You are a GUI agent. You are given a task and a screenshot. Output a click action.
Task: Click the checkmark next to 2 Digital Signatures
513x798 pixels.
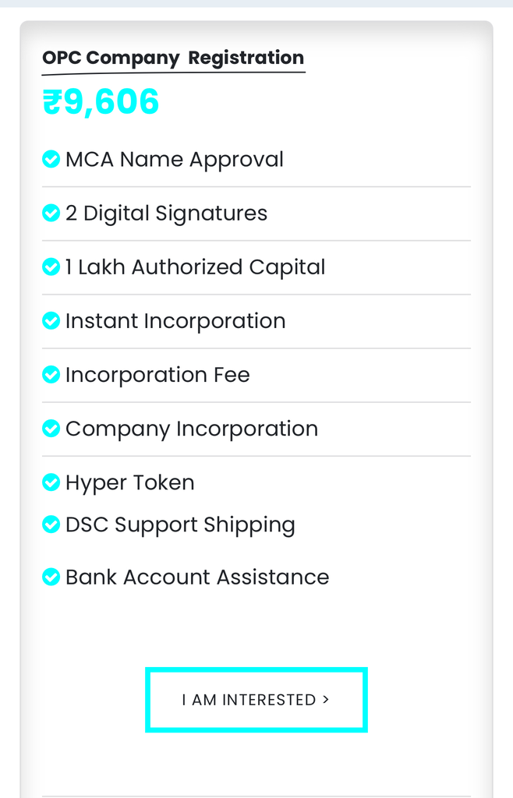tap(51, 213)
